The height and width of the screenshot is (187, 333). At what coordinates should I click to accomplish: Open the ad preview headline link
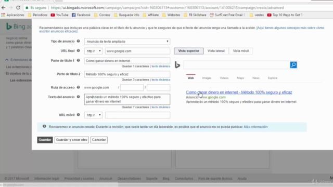click(x=239, y=92)
